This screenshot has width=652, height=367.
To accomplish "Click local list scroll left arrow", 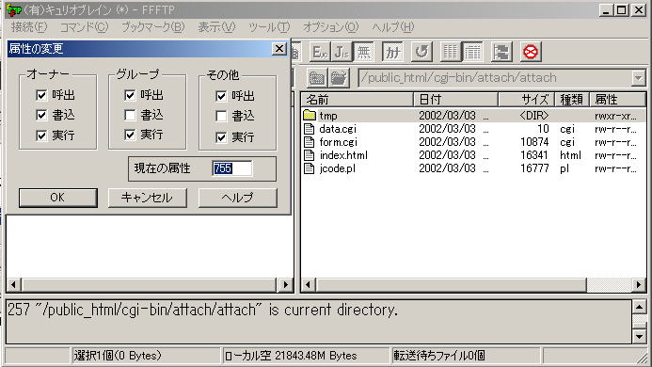I will coord(14,285).
